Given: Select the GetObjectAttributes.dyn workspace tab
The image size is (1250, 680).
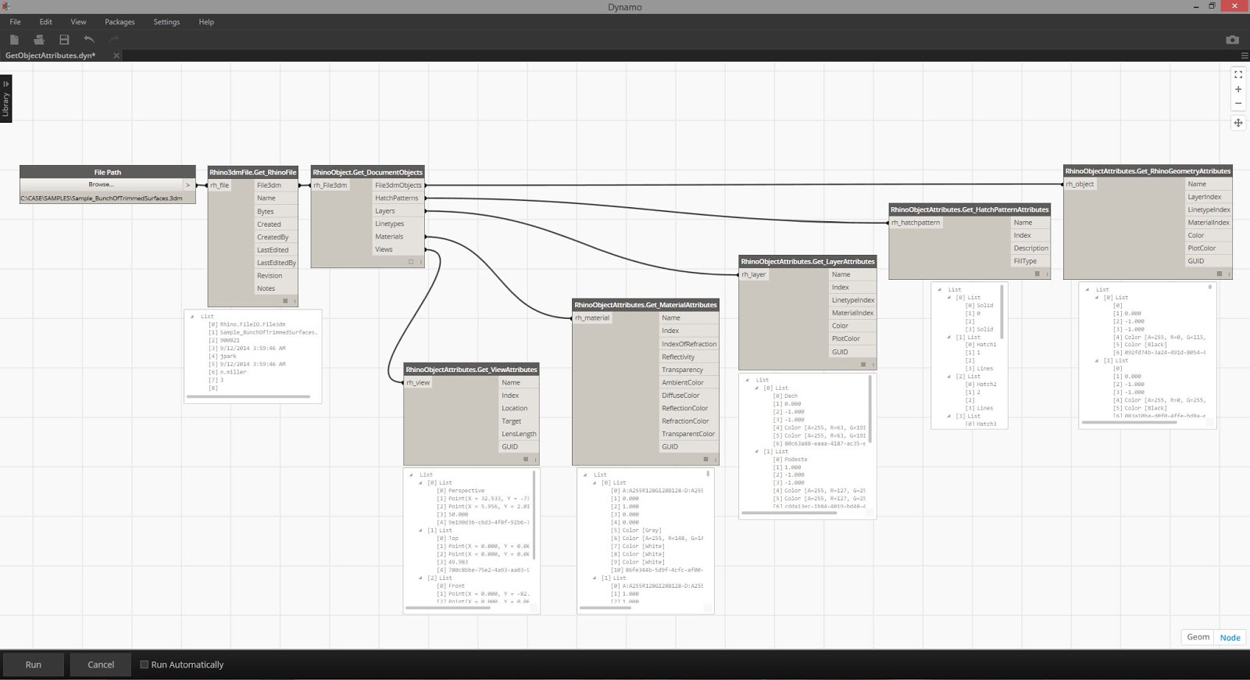Looking at the screenshot, I should pyautogui.click(x=51, y=55).
